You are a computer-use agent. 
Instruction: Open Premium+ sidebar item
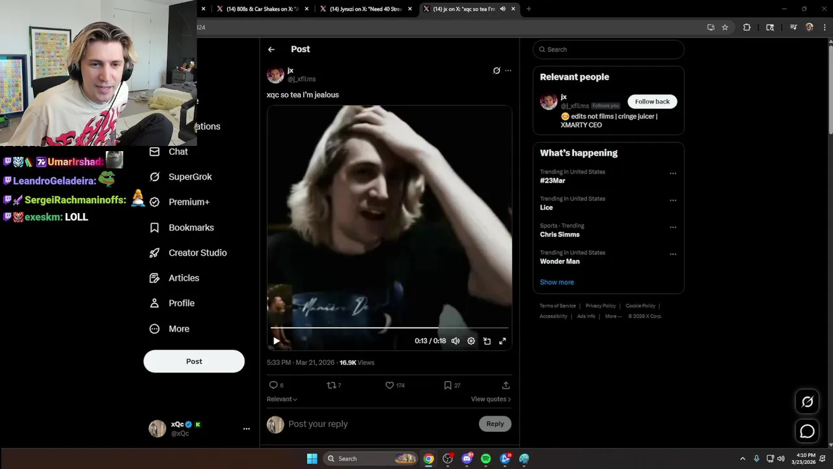coord(180,202)
